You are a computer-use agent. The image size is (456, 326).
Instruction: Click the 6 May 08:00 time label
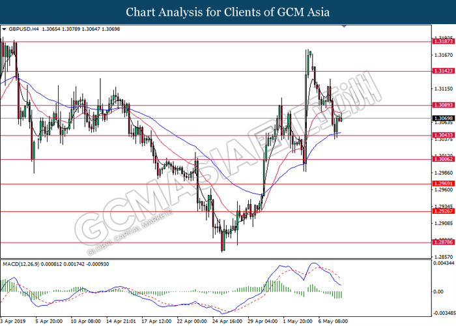click(333, 321)
